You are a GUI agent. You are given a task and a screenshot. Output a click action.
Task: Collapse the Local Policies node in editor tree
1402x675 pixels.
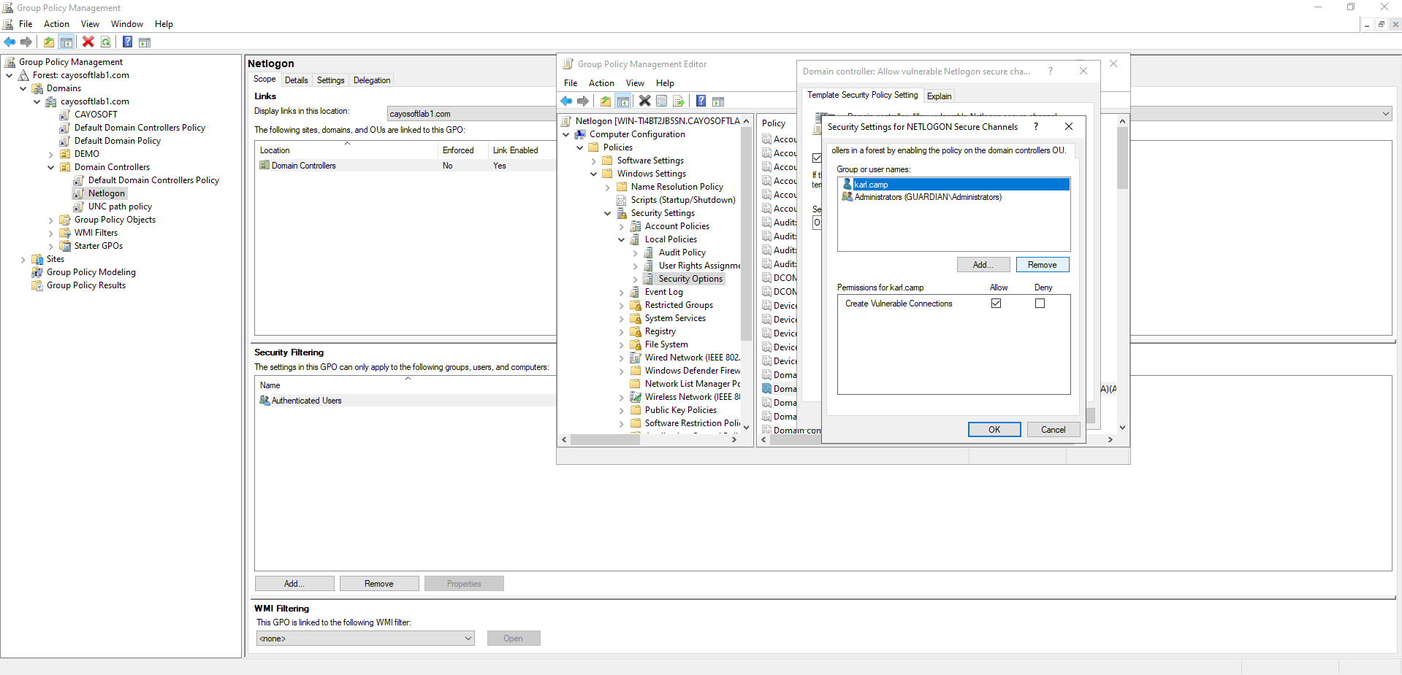pos(622,239)
